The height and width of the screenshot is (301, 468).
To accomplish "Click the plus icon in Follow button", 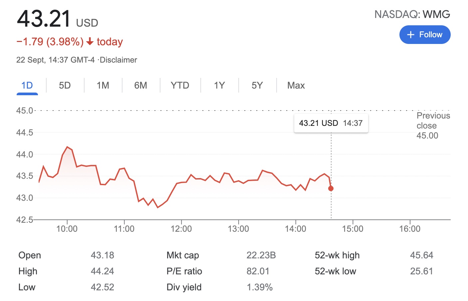I will click(411, 35).
